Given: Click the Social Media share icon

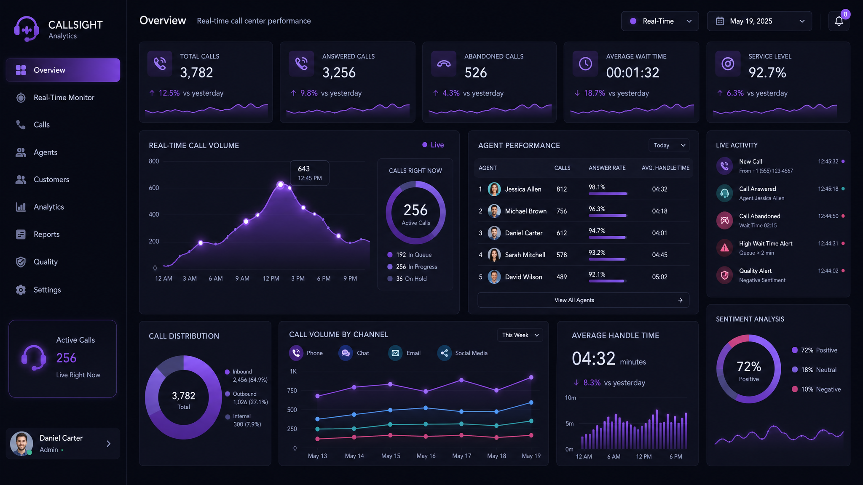Looking at the screenshot, I should [444, 353].
